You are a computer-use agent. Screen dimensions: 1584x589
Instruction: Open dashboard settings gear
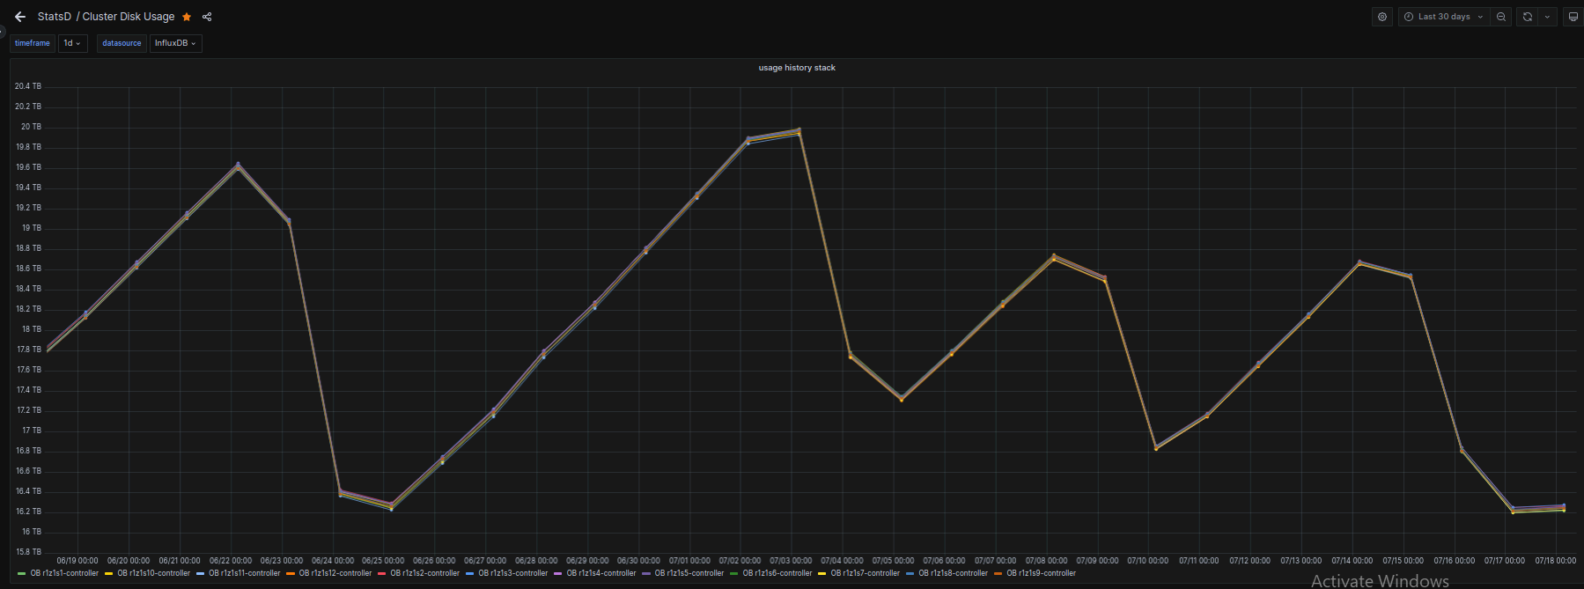pos(1382,17)
